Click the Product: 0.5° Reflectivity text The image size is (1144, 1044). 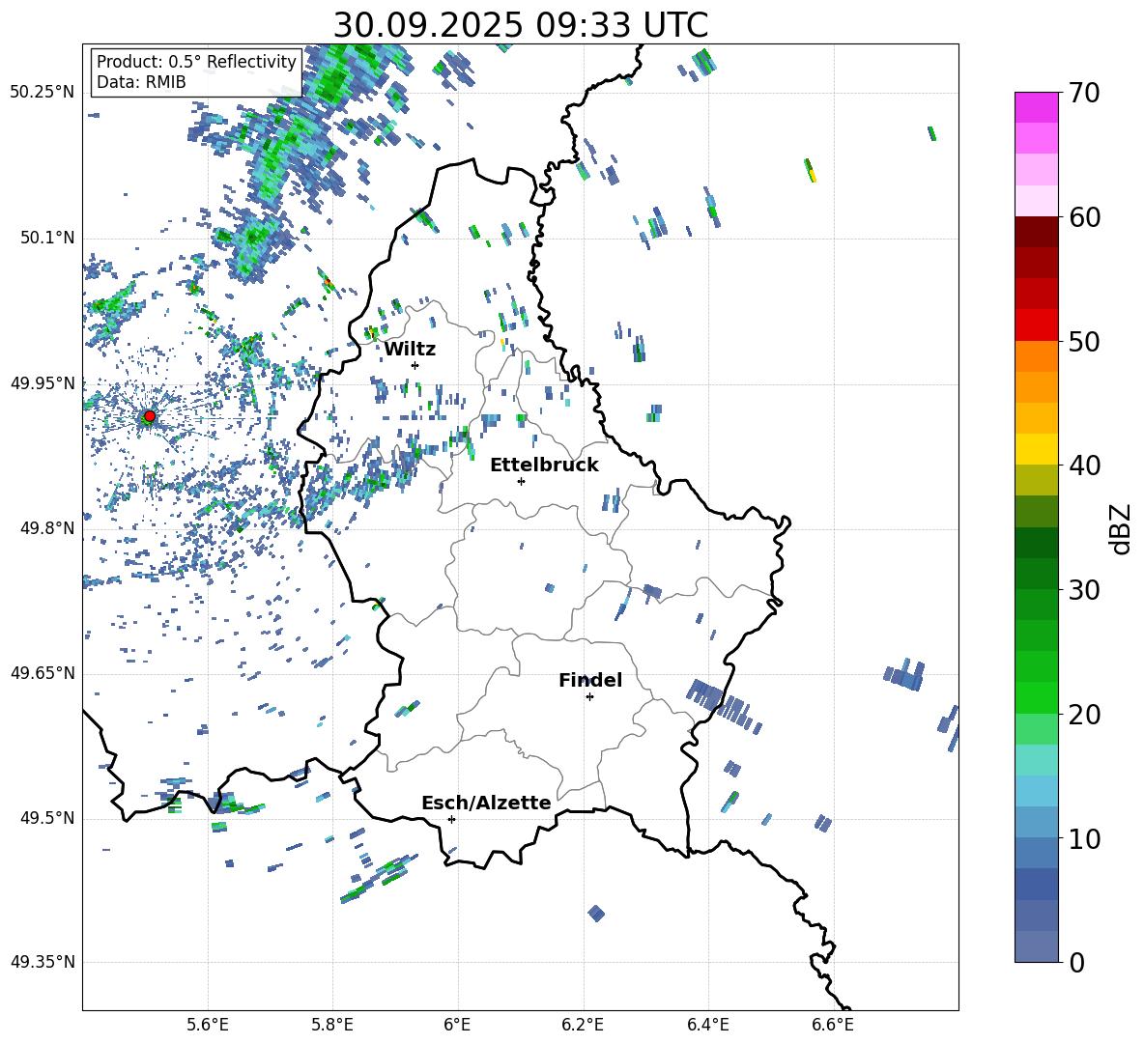tap(196, 62)
